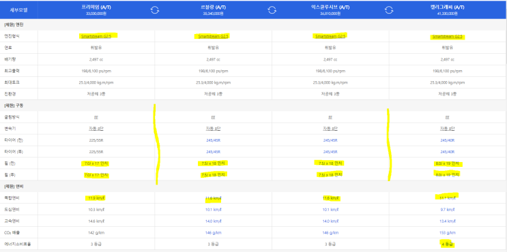
Task: Click 7.0J x 17 인치 in the 휠 (전) row
Action: click(x=96, y=163)
